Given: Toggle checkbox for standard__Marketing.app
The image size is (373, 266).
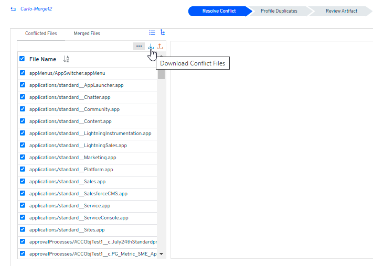Looking at the screenshot, I should 22,157.
